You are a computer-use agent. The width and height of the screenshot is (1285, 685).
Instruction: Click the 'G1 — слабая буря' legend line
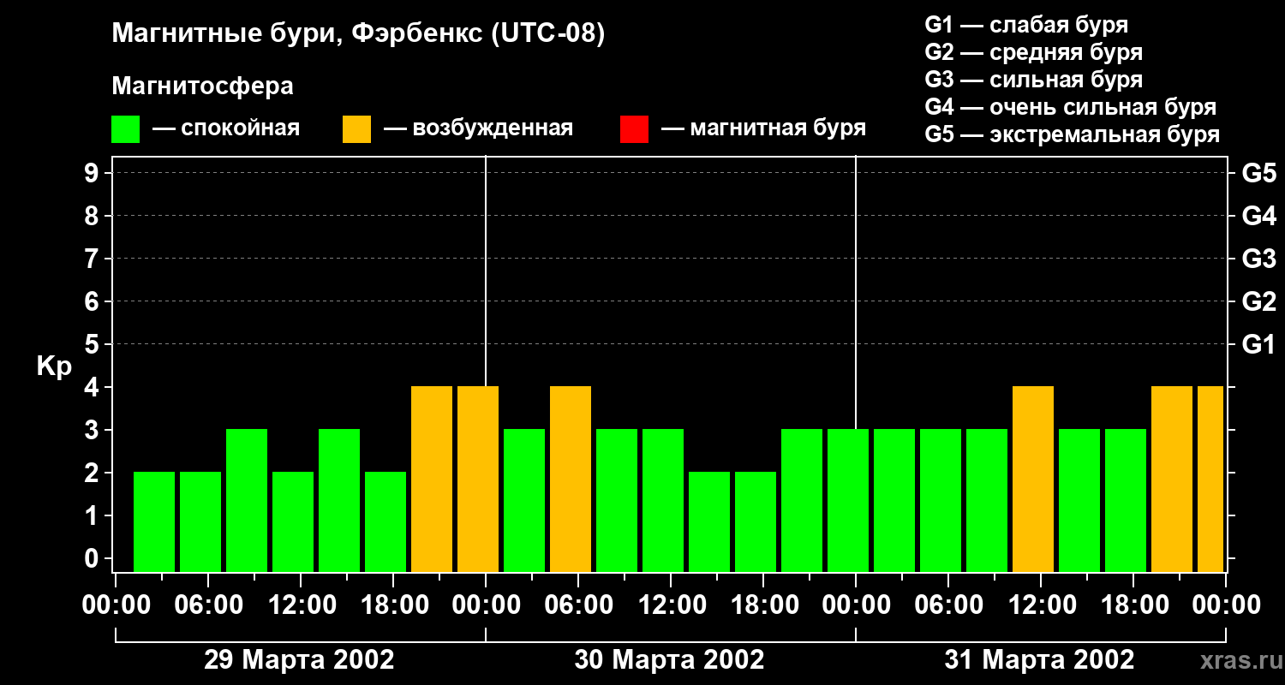click(1026, 25)
